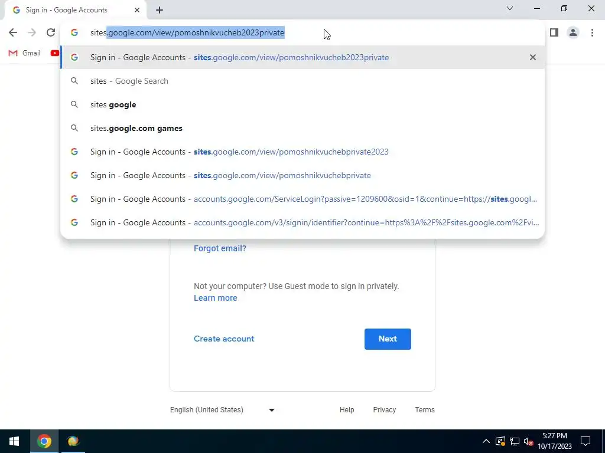Open a new tab with the plus button
This screenshot has height=453, width=605.
tap(160, 10)
